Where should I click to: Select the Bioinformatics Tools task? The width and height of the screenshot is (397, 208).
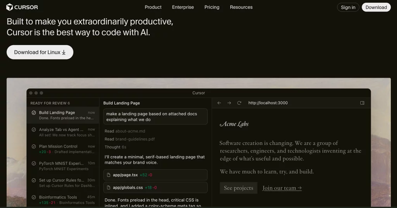click(63, 199)
